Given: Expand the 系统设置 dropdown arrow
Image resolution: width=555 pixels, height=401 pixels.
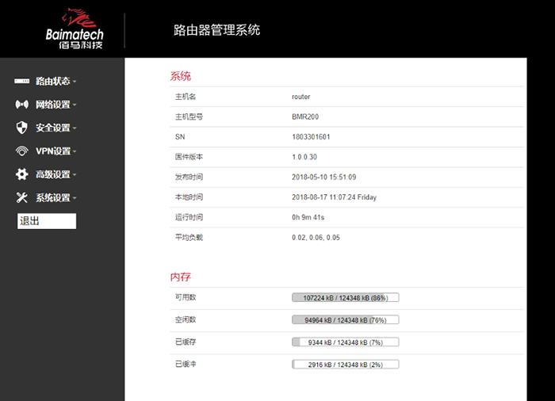Looking at the screenshot, I should (75, 198).
